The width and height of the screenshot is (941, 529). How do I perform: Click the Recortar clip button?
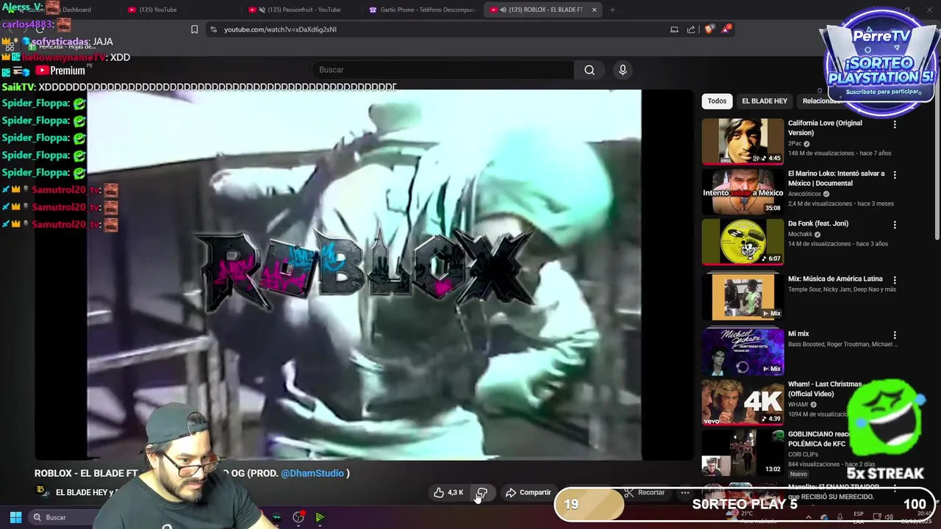pyautogui.click(x=645, y=492)
